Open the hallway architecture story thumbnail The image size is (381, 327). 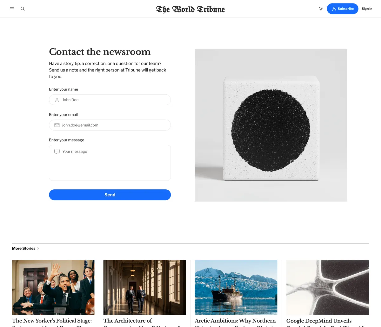pyautogui.click(x=145, y=288)
